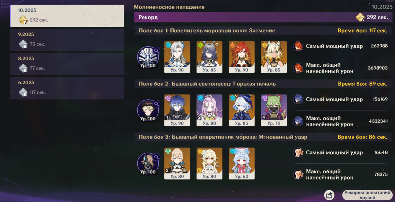Click the stage 2 max total damage icon
395x202 pixels.
pyautogui.click(x=298, y=121)
